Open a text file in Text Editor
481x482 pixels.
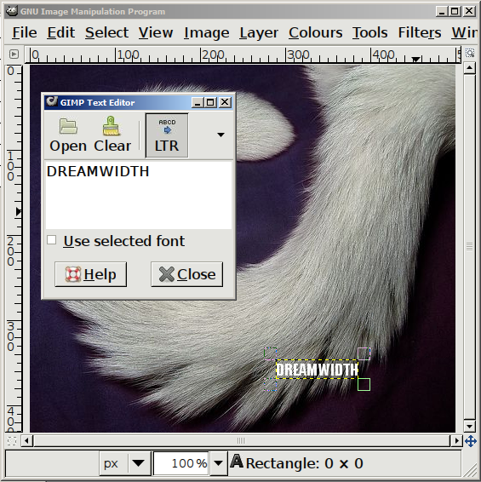68,135
